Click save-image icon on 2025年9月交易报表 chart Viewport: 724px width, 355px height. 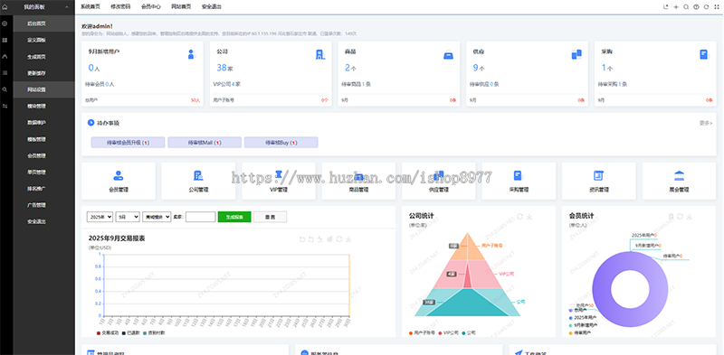[x=349, y=238]
